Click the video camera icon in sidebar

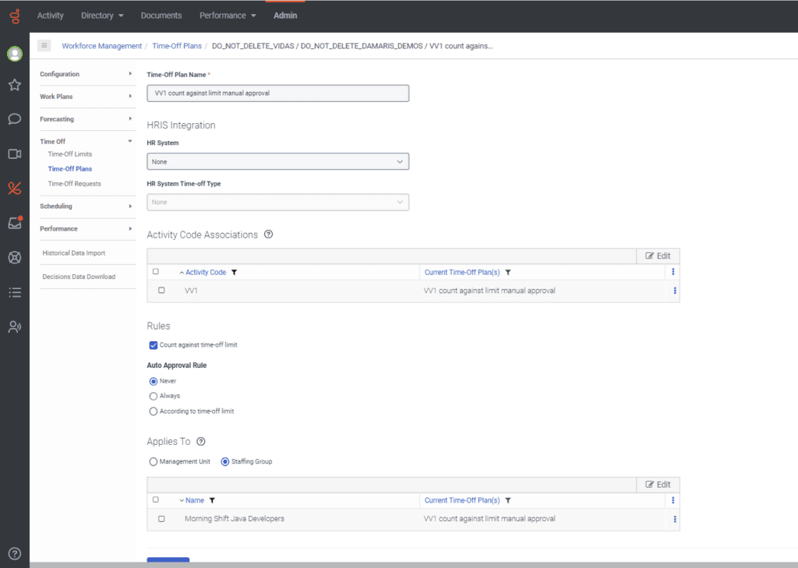point(14,153)
